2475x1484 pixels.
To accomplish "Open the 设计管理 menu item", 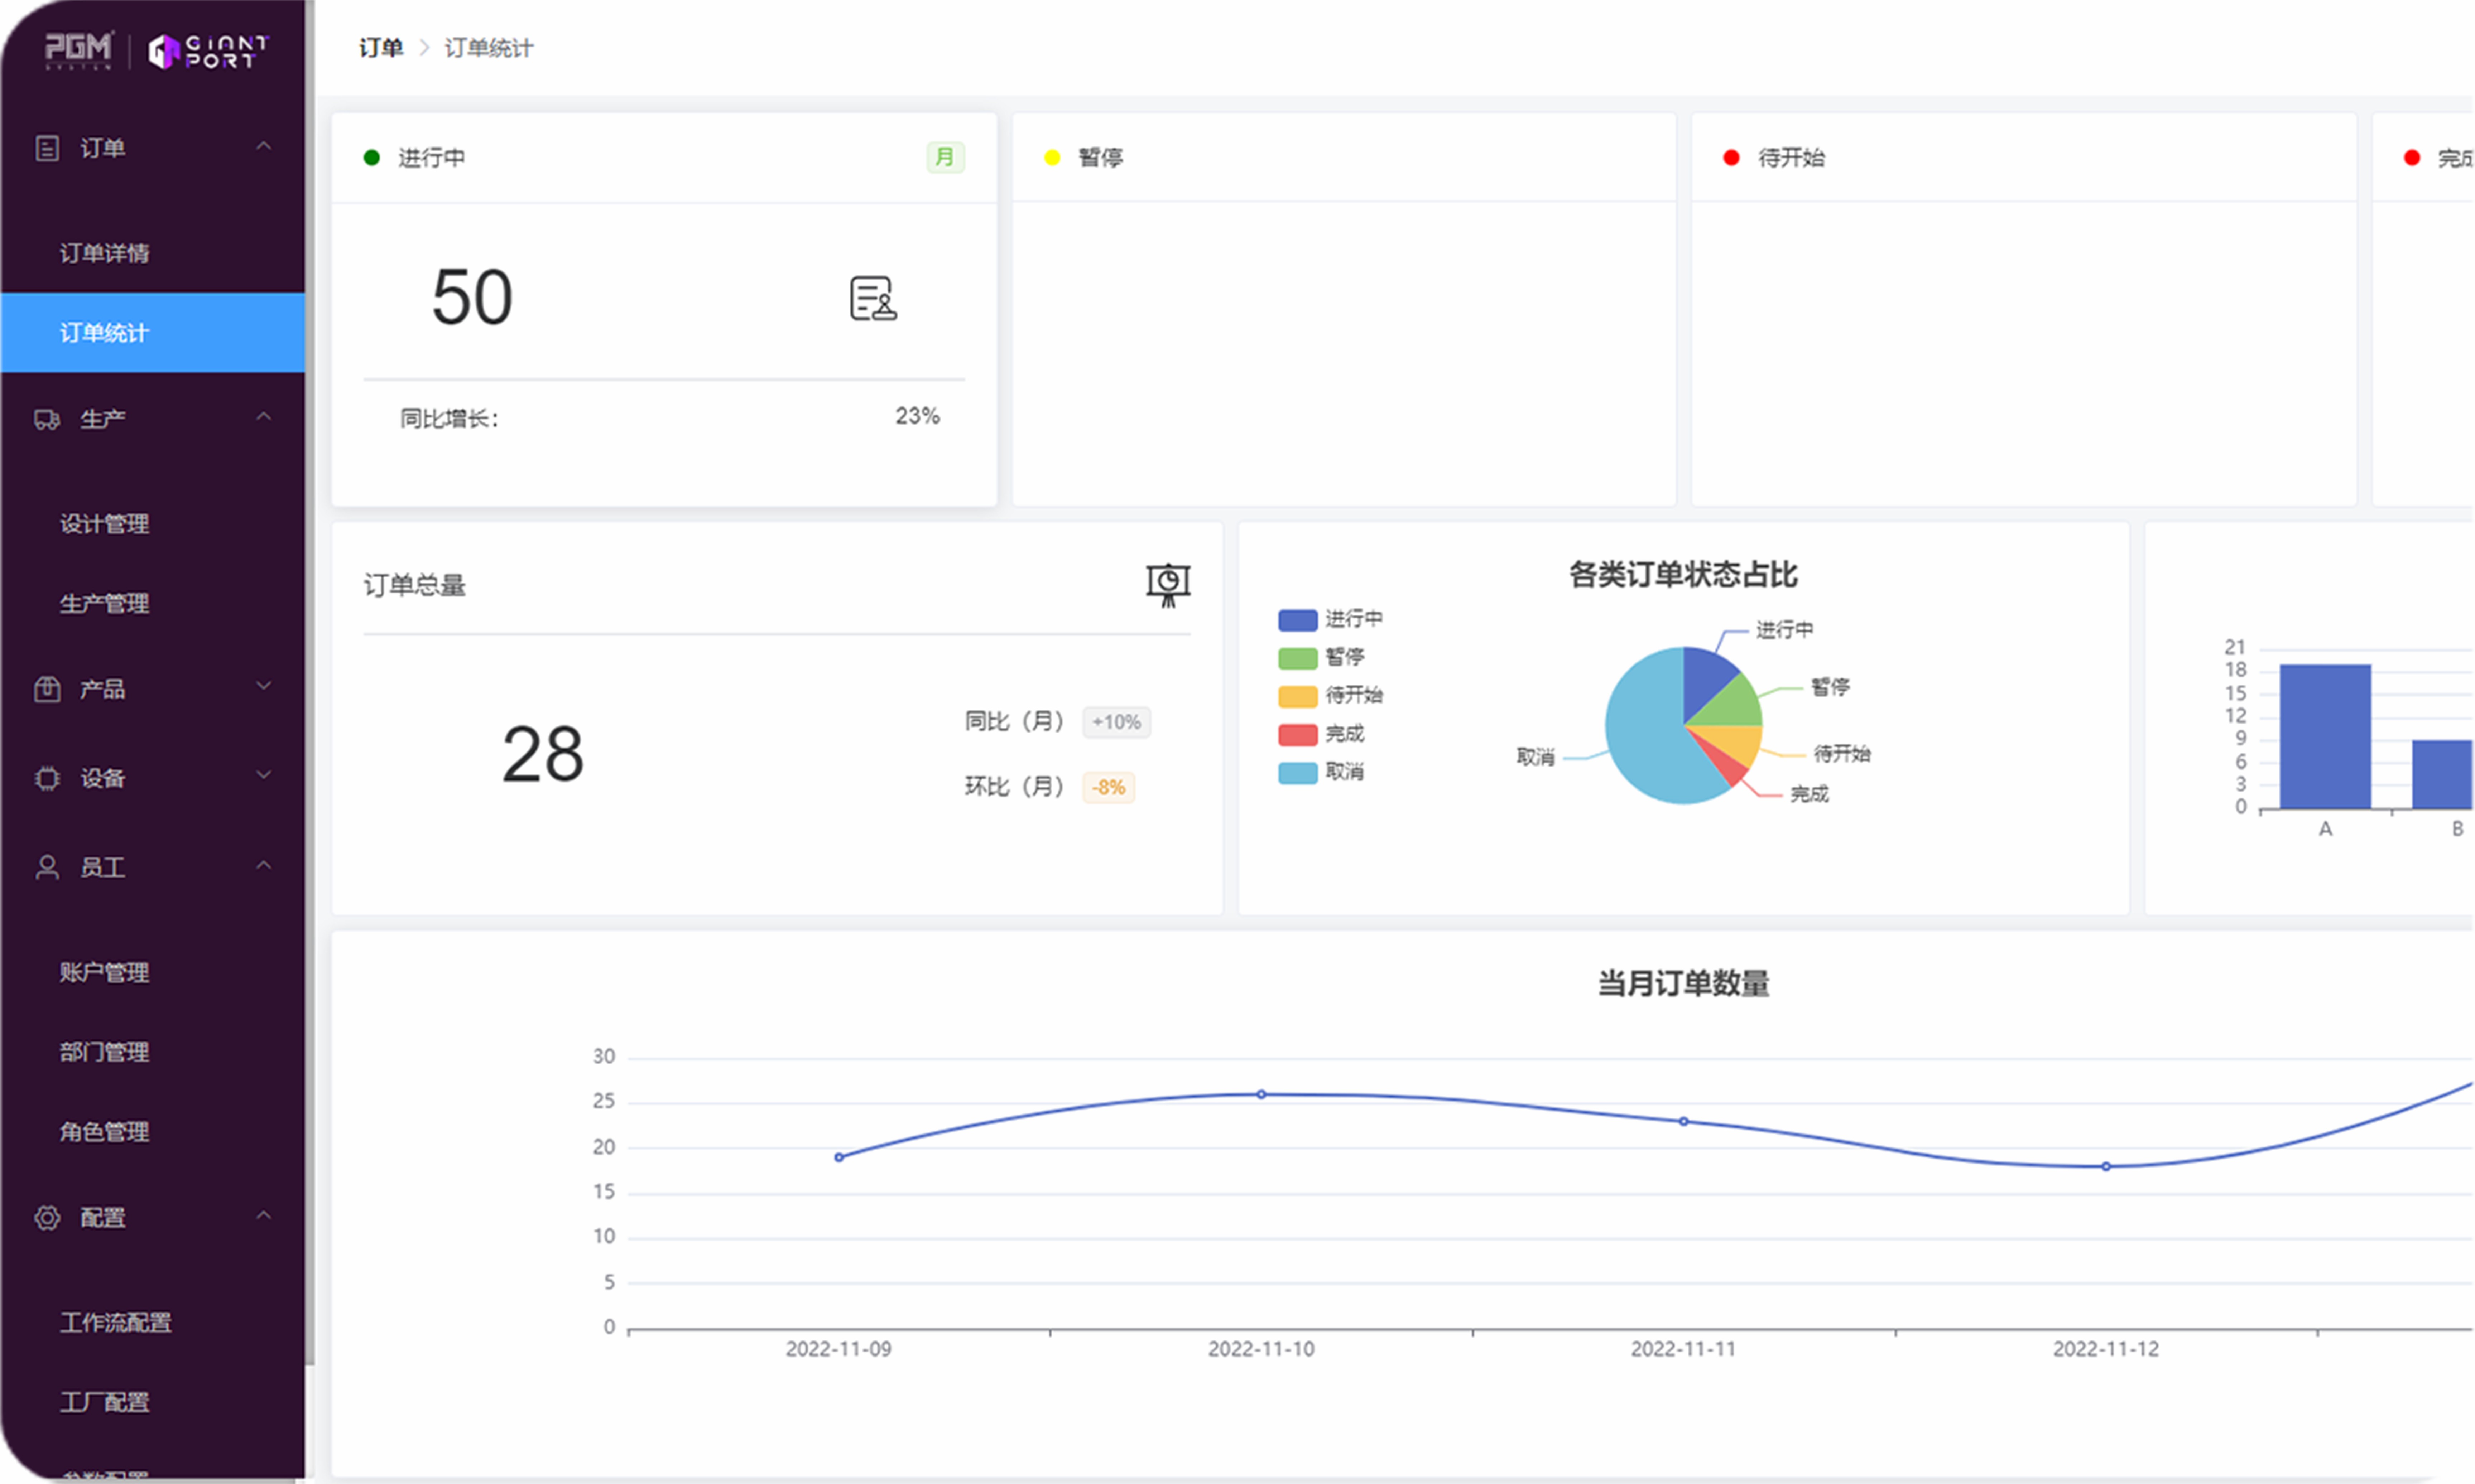I will (152, 524).
